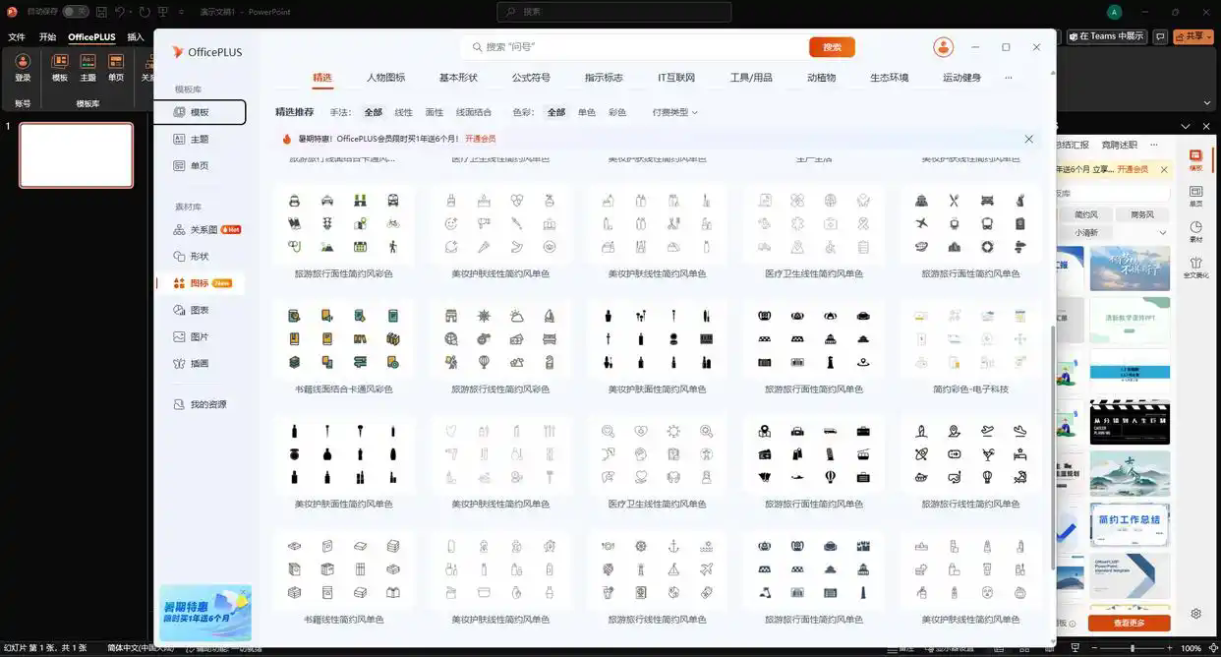Screen dimensions: 1221x657
Task: Expand more categories with the ellipsis tab
Action: (x=1008, y=78)
